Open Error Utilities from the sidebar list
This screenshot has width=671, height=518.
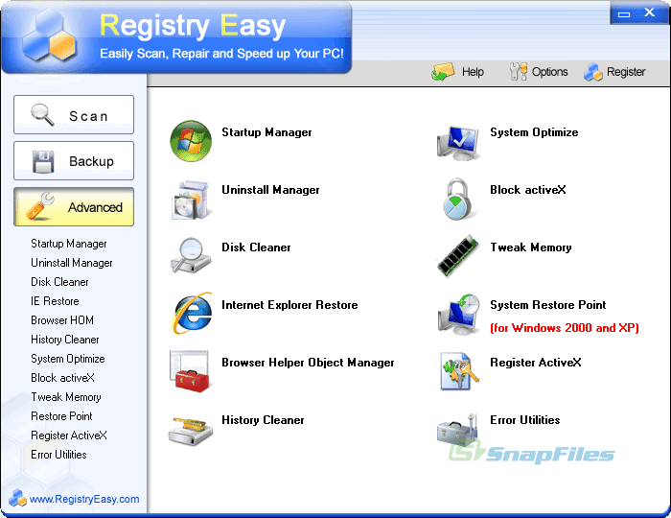[x=58, y=455]
